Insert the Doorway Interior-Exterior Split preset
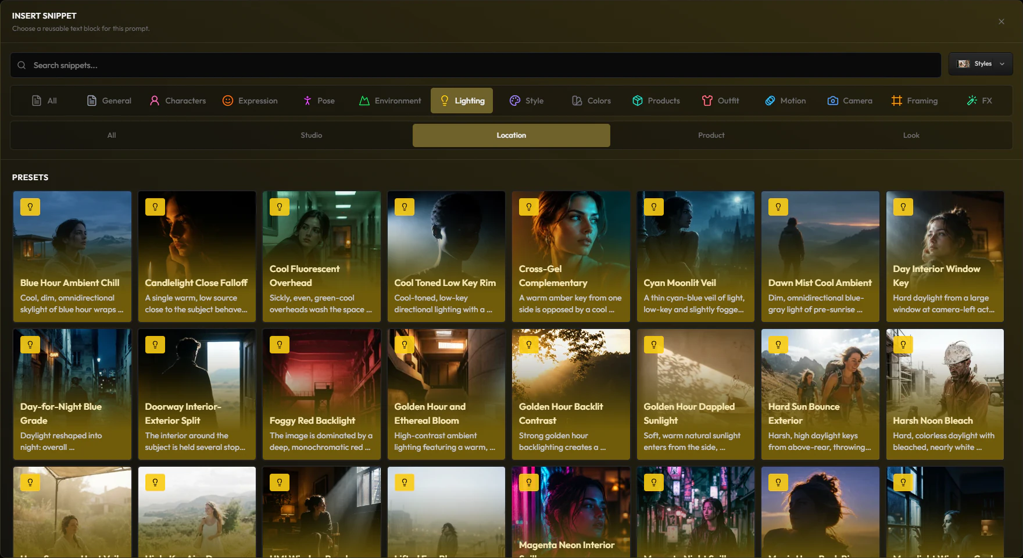1023x558 pixels. [x=197, y=394]
